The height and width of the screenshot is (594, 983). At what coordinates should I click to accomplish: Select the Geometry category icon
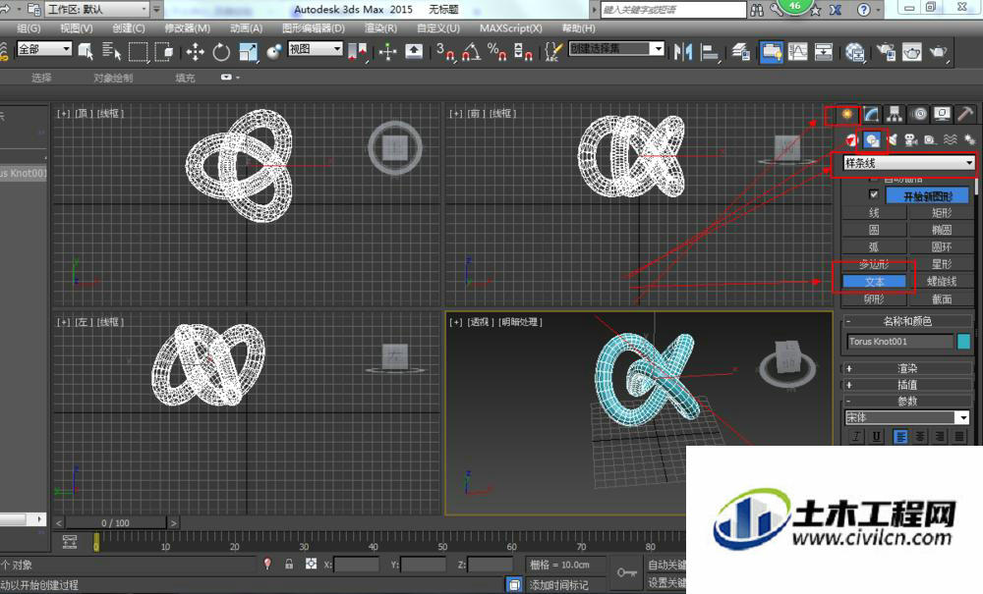[x=852, y=139]
